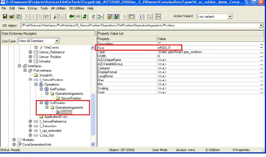Collapse the SetPosition tree node
The width and height of the screenshot is (266, 157).
click(41, 103)
